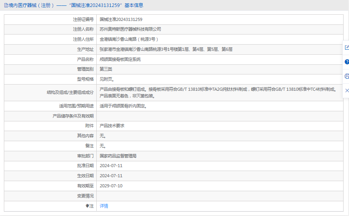Click the lightbulb icon next to 注

87,206
